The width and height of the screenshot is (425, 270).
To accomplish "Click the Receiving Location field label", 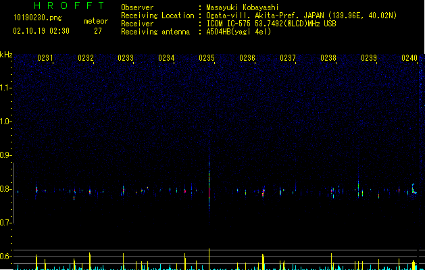I will pos(157,16).
